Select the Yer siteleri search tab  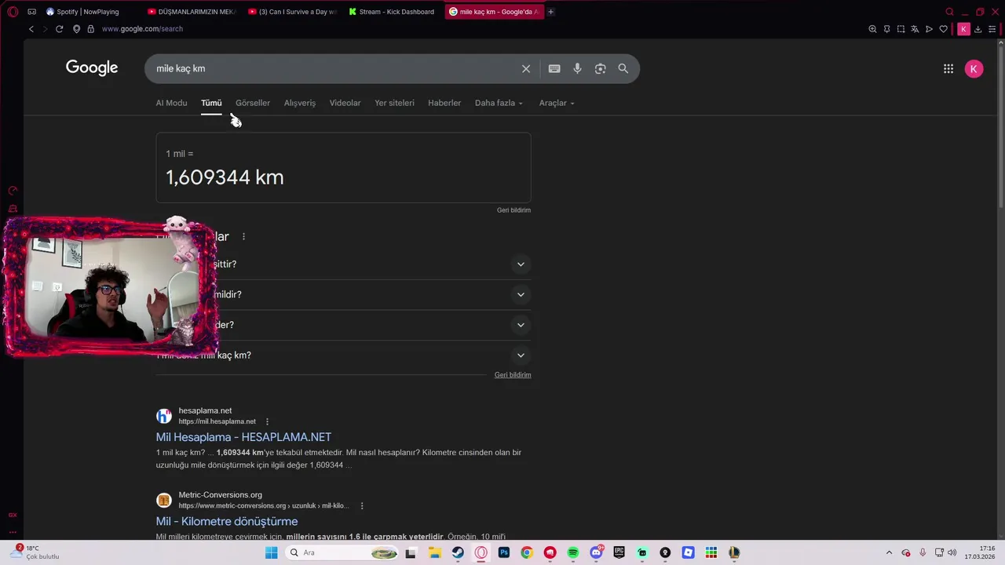point(394,103)
